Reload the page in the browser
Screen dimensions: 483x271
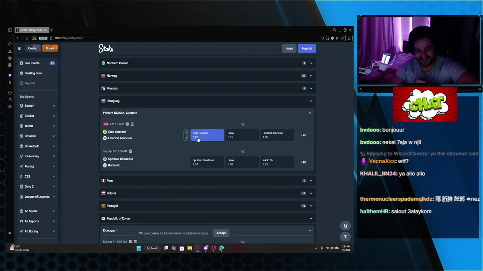coord(27,38)
